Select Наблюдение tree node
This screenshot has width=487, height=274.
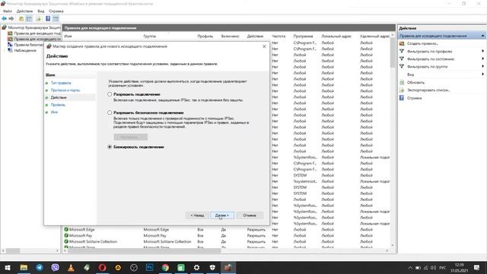click(x=25, y=50)
